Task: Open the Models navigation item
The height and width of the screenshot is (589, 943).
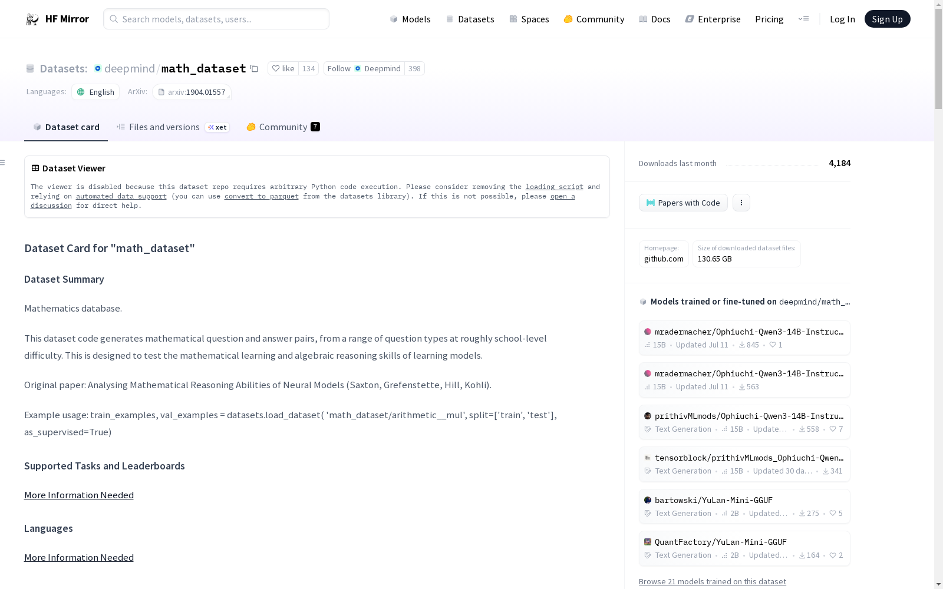Action: [x=410, y=19]
